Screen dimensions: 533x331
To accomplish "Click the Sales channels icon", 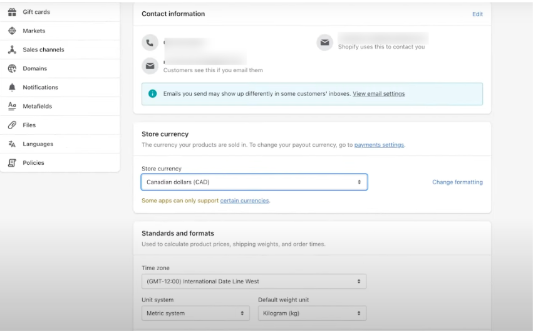I will 13,50.
